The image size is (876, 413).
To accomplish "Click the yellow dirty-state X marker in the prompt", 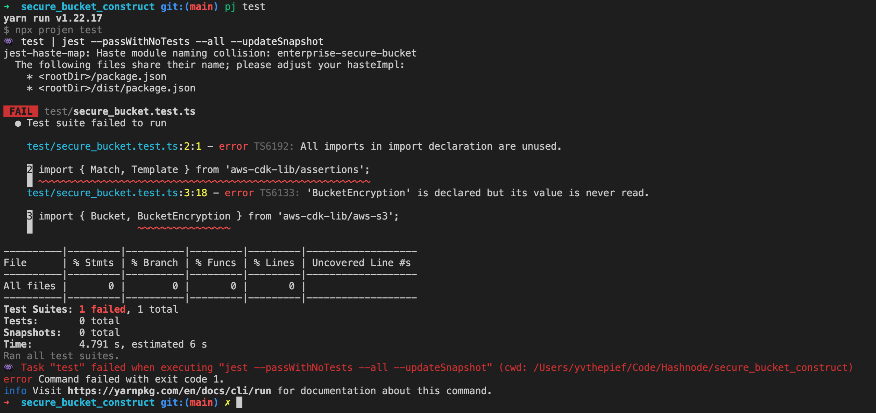I will point(227,403).
